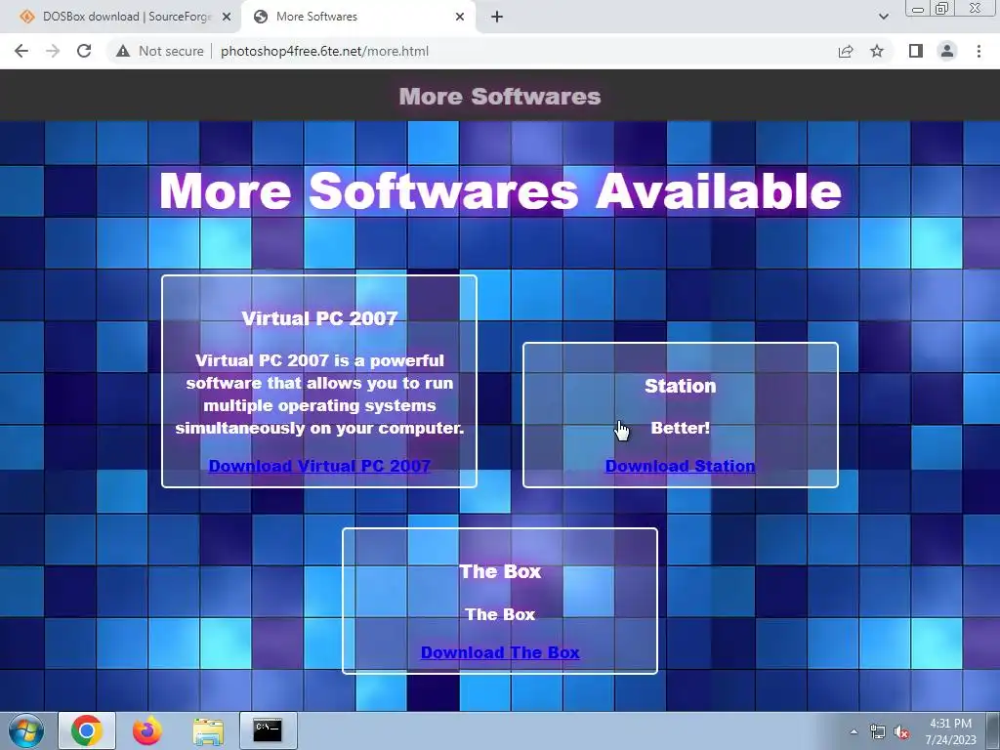1000x750 pixels.
Task: Click the forward navigation arrow
Action: (x=53, y=51)
